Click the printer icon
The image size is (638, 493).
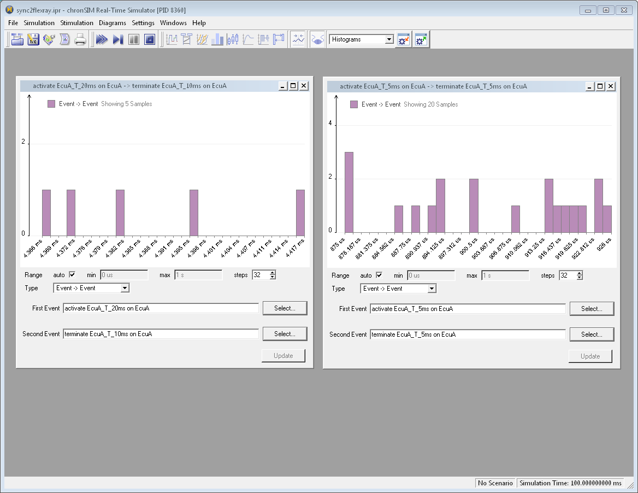pos(80,39)
